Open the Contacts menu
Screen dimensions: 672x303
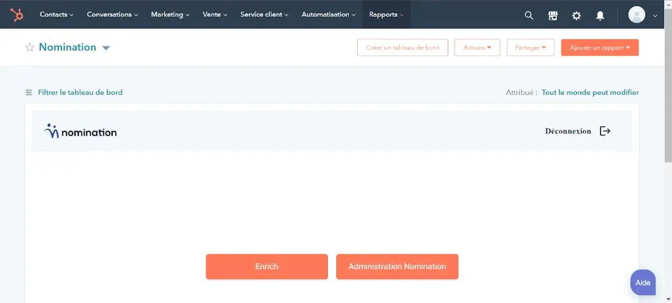point(57,14)
